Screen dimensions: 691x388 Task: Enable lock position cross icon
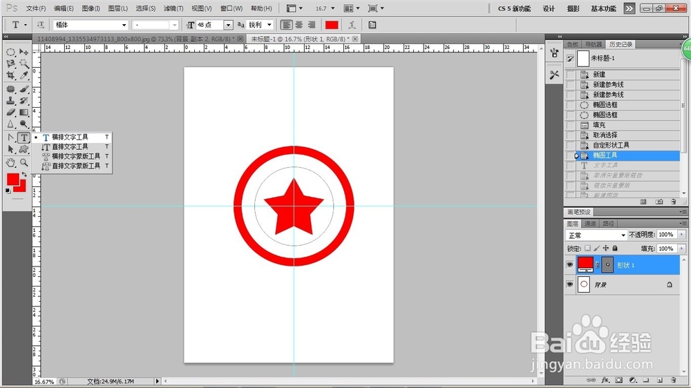click(x=606, y=249)
